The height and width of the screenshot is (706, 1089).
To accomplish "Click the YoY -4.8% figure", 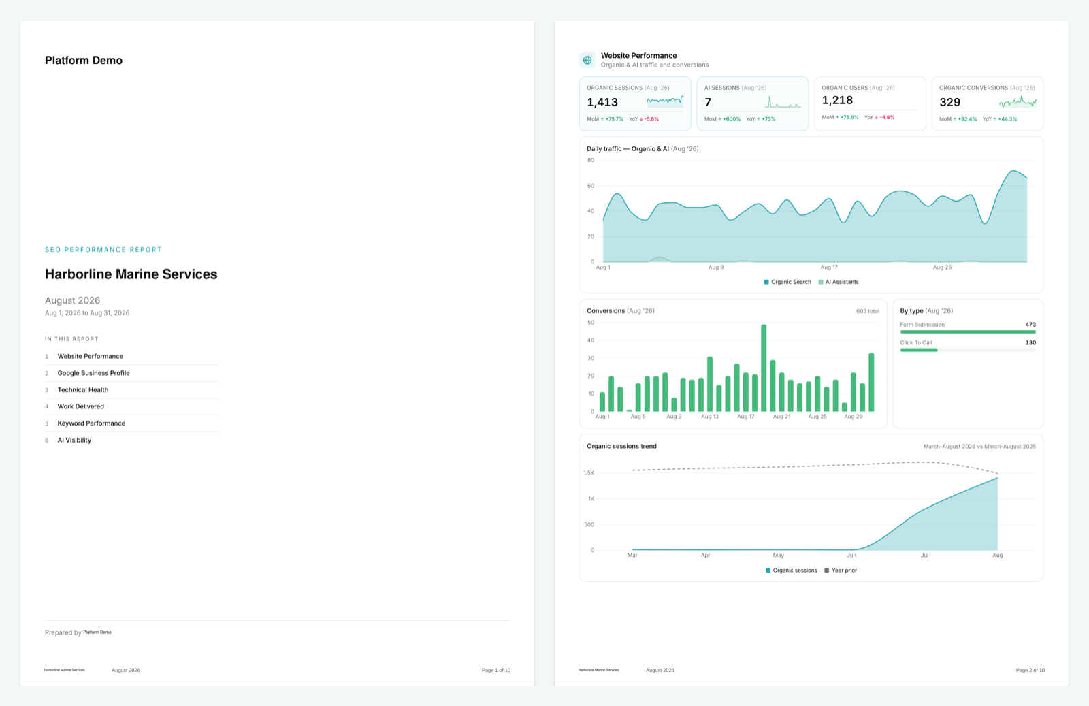I will (x=879, y=117).
